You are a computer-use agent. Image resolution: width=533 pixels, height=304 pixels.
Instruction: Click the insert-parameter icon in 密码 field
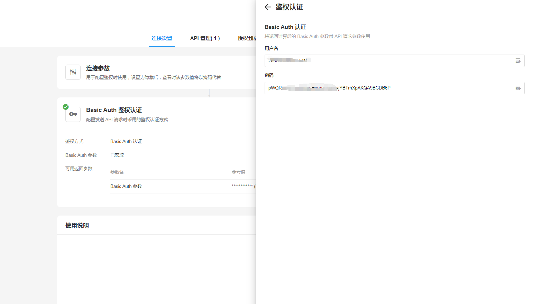point(518,88)
